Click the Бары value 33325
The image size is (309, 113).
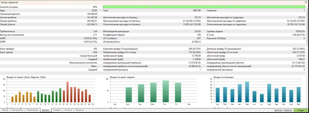pyautogui.click(x=94, y=11)
